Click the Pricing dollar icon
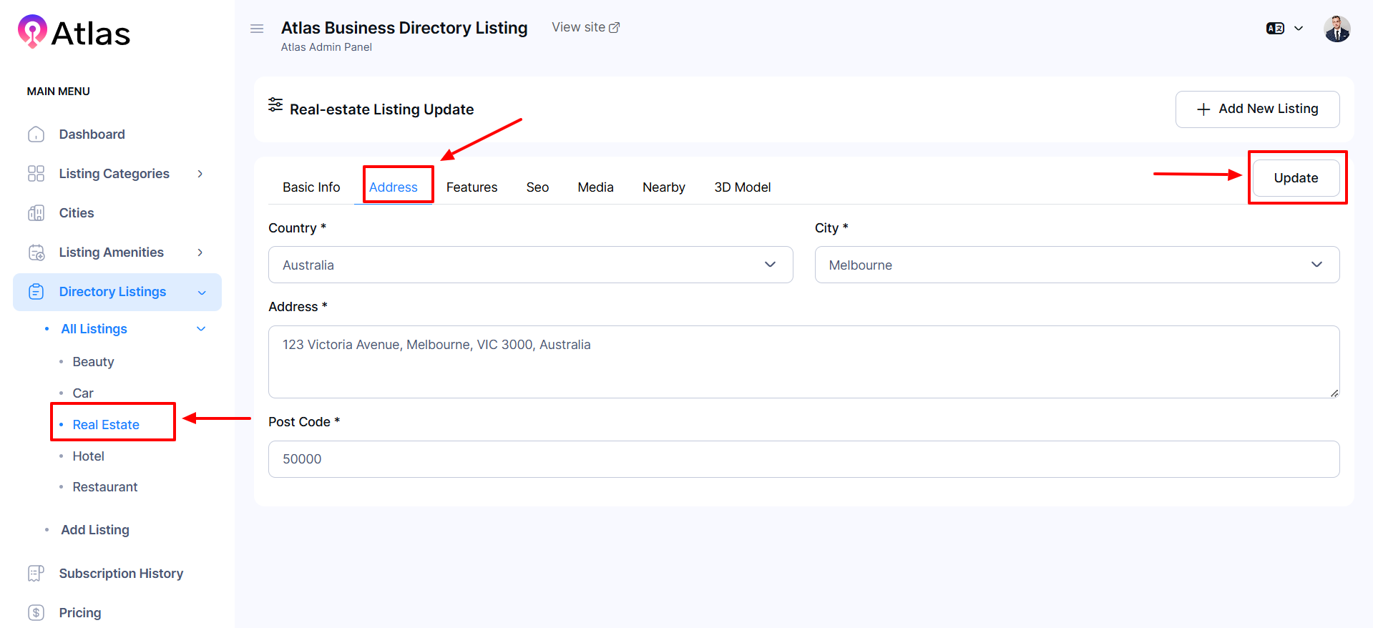Viewport: 1373px width, 628px height. (36, 613)
